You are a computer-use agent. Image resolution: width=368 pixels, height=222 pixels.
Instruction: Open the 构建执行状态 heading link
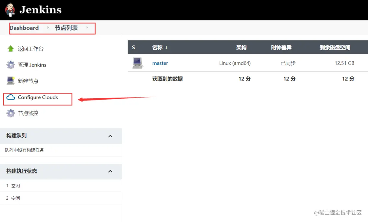[x=22, y=171]
